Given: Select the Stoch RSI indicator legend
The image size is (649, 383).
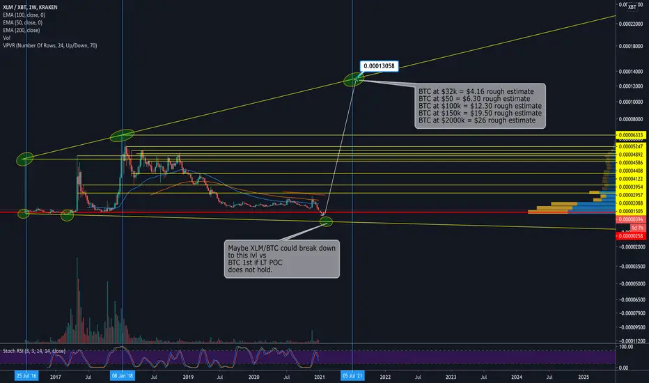Looking at the screenshot, I should tap(34, 351).
